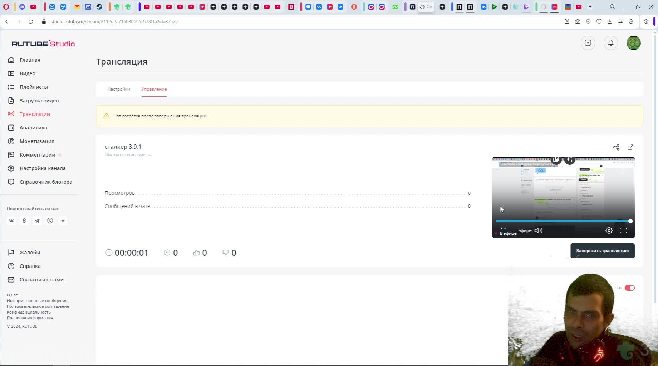Open the Zen star social link
The width and height of the screenshot is (658, 366).
click(x=63, y=221)
